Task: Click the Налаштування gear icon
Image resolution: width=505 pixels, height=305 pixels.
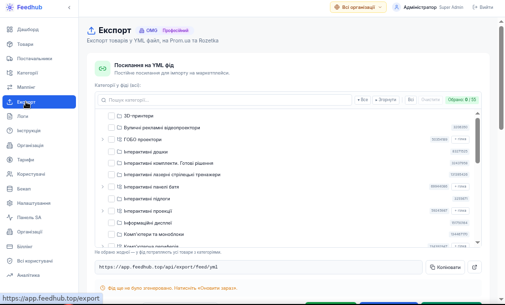Action: pos(10,203)
